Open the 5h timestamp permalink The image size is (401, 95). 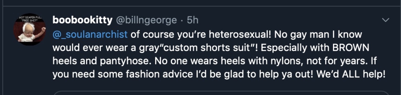(192, 20)
